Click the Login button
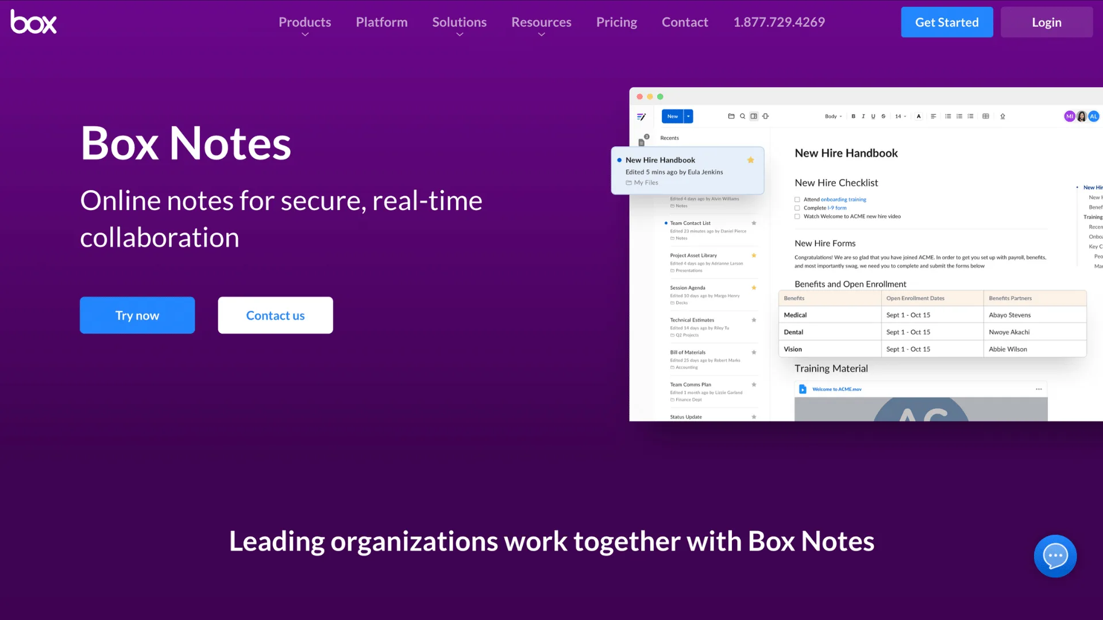This screenshot has height=620, width=1103. pos(1047,22)
